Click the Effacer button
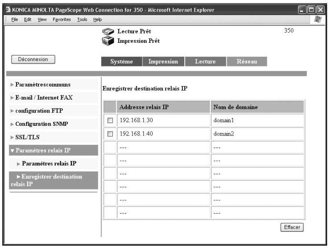The height and width of the screenshot is (247, 328). coord(292,227)
